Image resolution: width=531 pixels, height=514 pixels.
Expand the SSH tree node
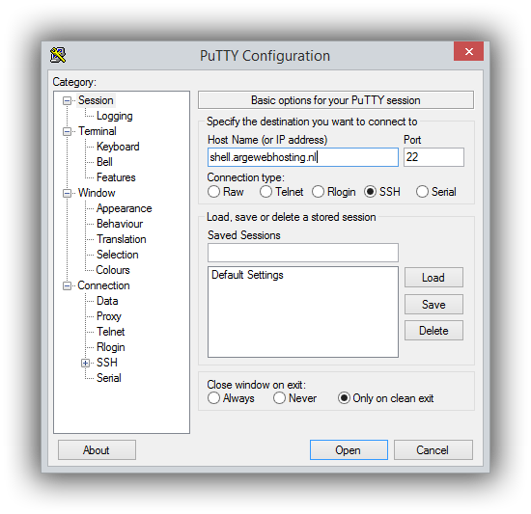[x=85, y=364]
